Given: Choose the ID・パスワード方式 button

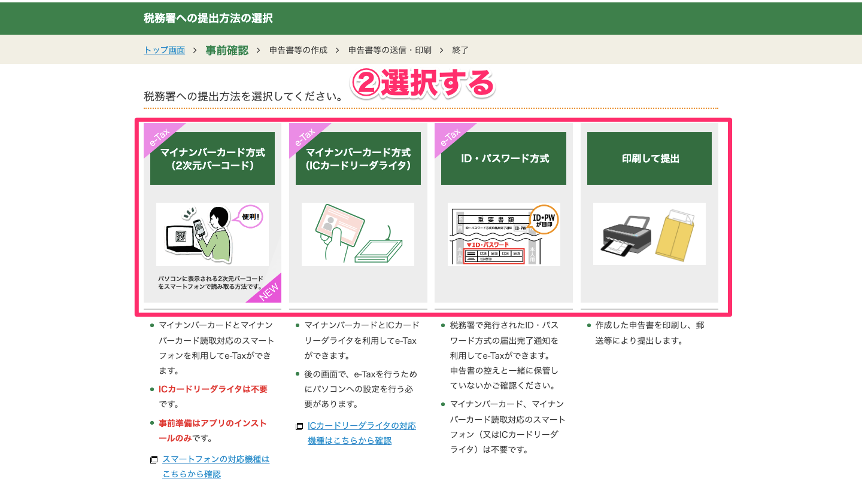Looking at the screenshot, I should pos(504,158).
